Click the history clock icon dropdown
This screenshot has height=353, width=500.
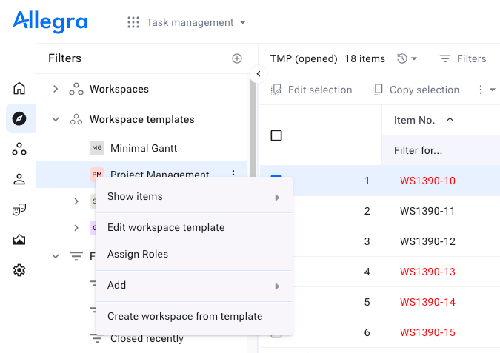pos(407,58)
